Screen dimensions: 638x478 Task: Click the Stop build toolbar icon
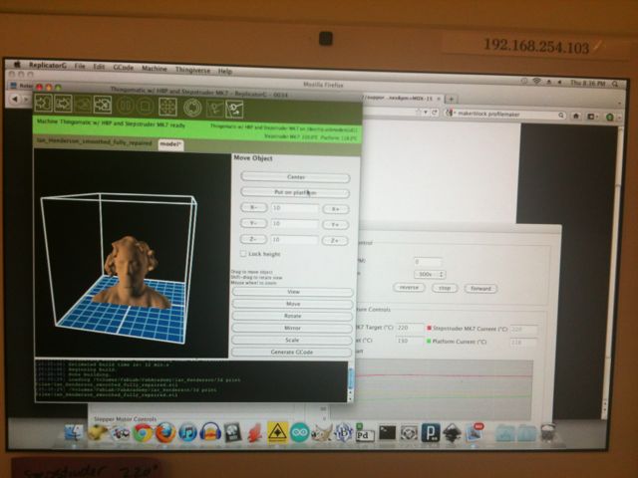pyautogui.click(x=144, y=107)
